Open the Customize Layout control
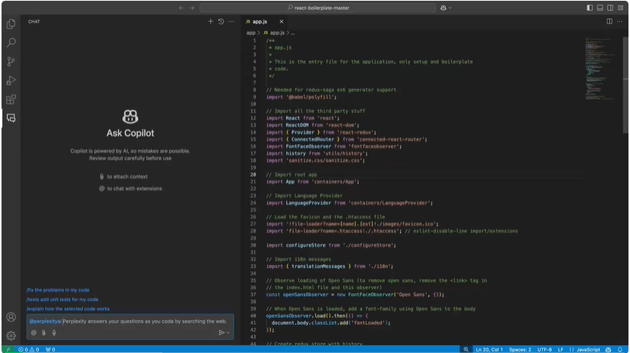The width and height of the screenshot is (630, 353). tap(621, 8)
